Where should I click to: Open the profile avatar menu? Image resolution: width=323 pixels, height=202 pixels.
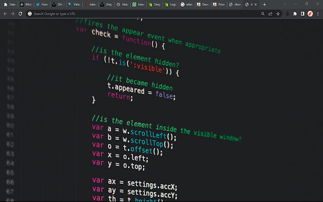(310, 14)
